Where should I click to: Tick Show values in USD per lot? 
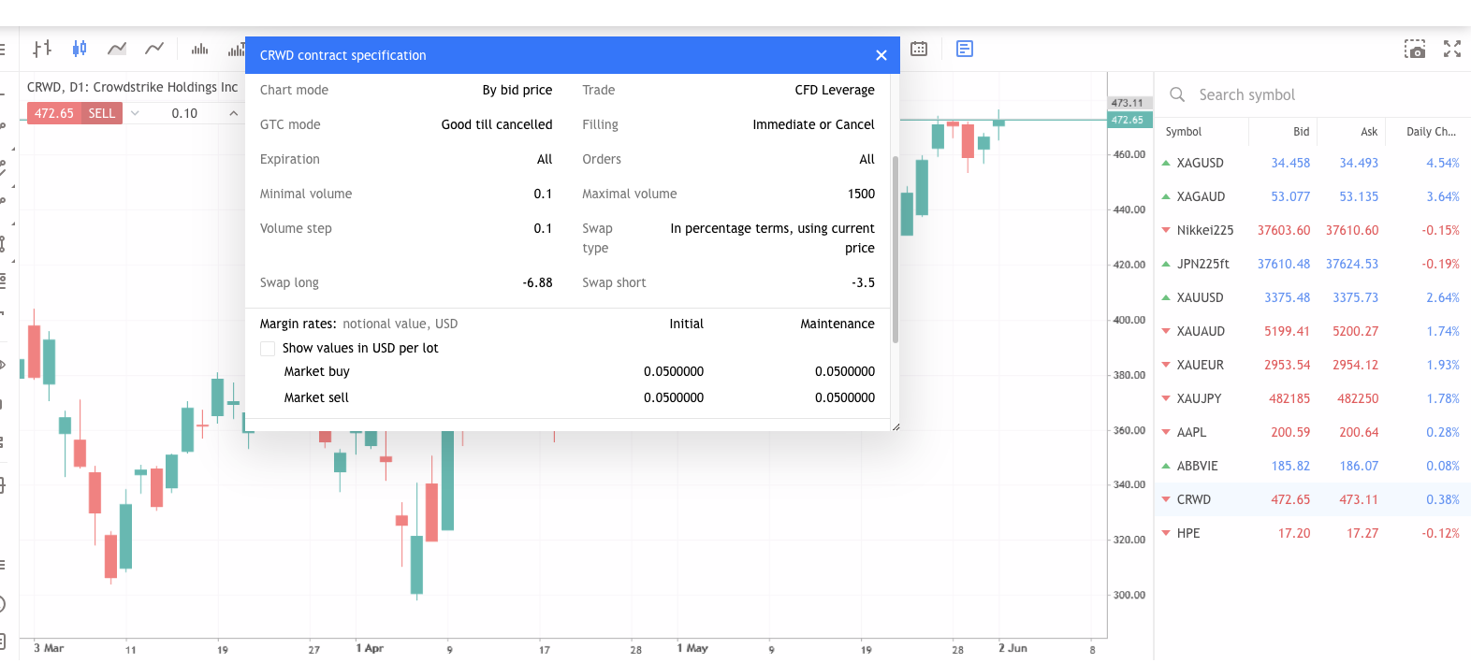coord(268,348)
